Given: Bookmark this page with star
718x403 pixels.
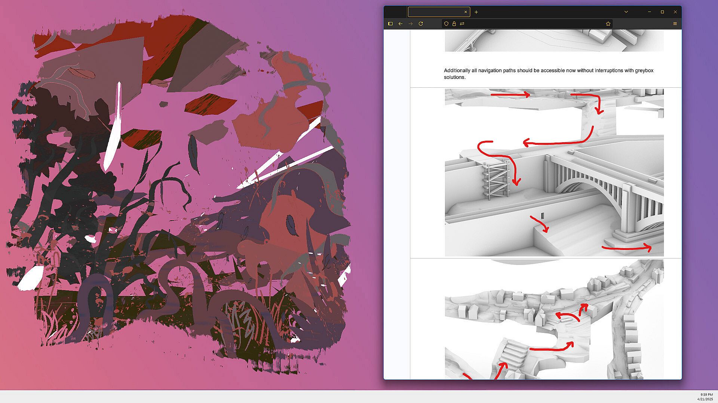Looking at the screenshot, I should [x=608, y=24].
